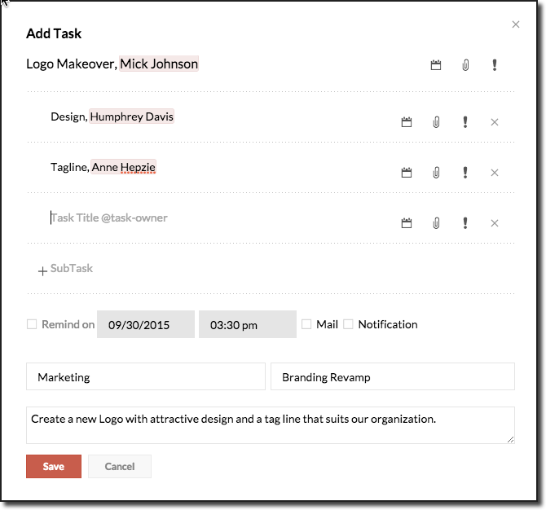Viewport: 546px width, 510px height.
Task: Click the Branding Revamp field
Action: coord(392,377)
